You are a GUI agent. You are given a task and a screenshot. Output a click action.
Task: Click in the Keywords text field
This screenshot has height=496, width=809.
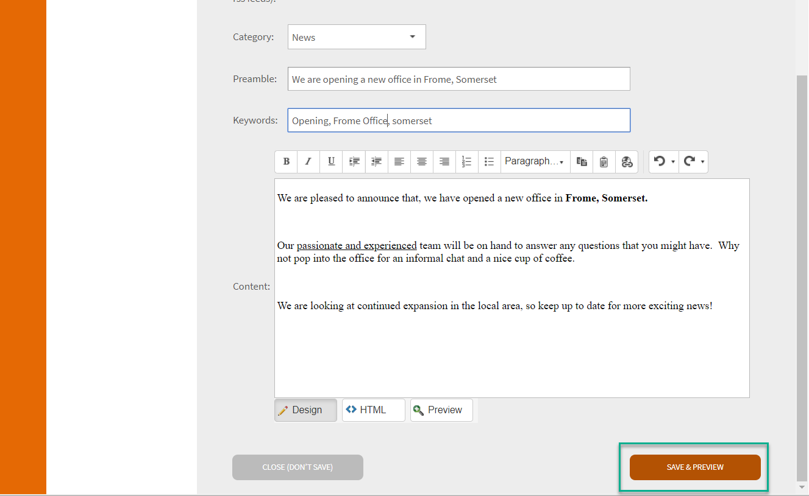coord(458,121)
